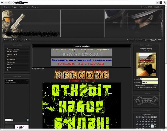Click the E-mail input field
The width and height of the screenshot is (167, 131).
150,79
